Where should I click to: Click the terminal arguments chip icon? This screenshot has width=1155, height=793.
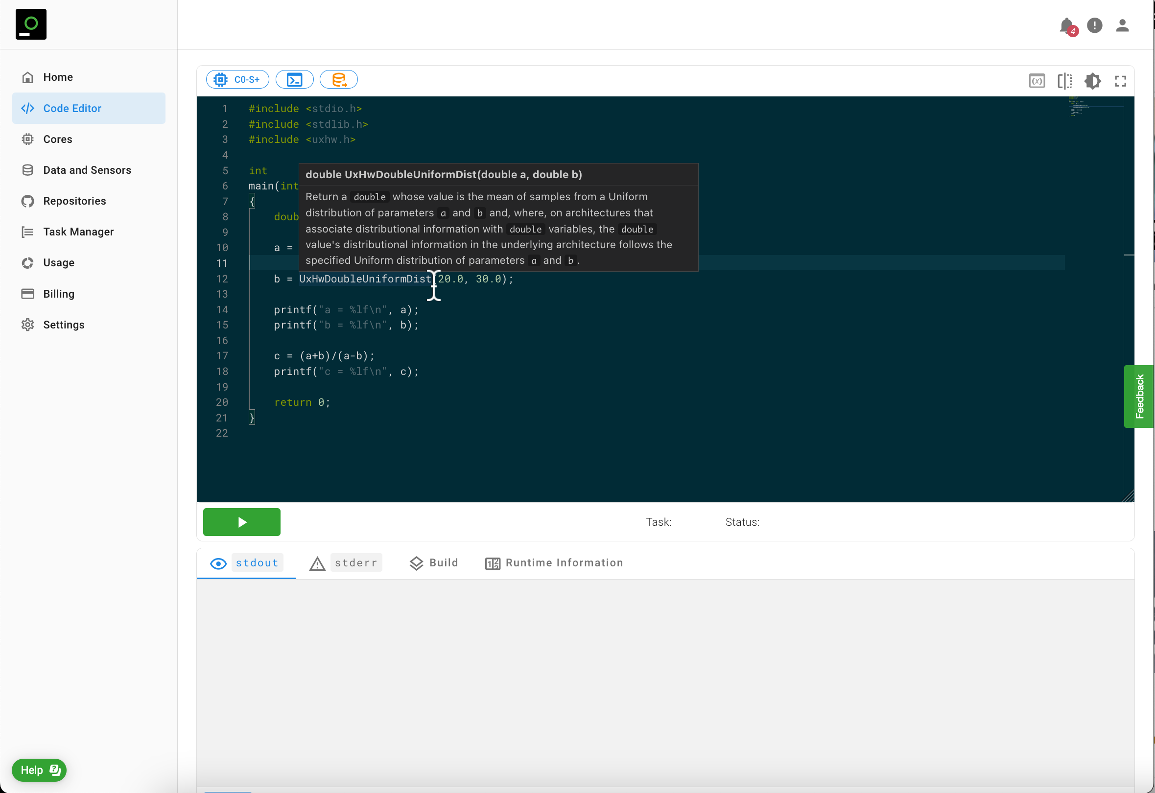(294, 79)
